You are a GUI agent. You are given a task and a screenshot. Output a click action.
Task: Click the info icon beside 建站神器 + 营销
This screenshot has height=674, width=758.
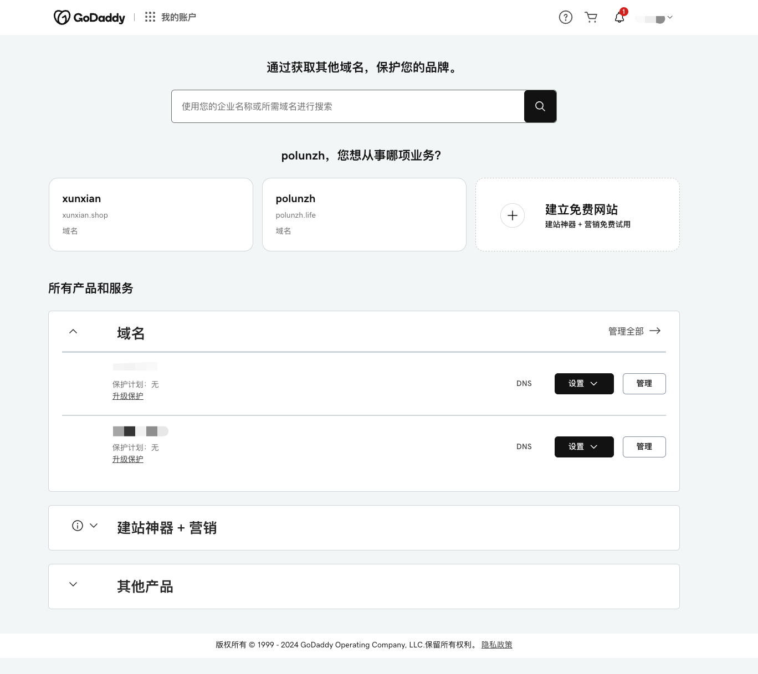coord(78,526)
